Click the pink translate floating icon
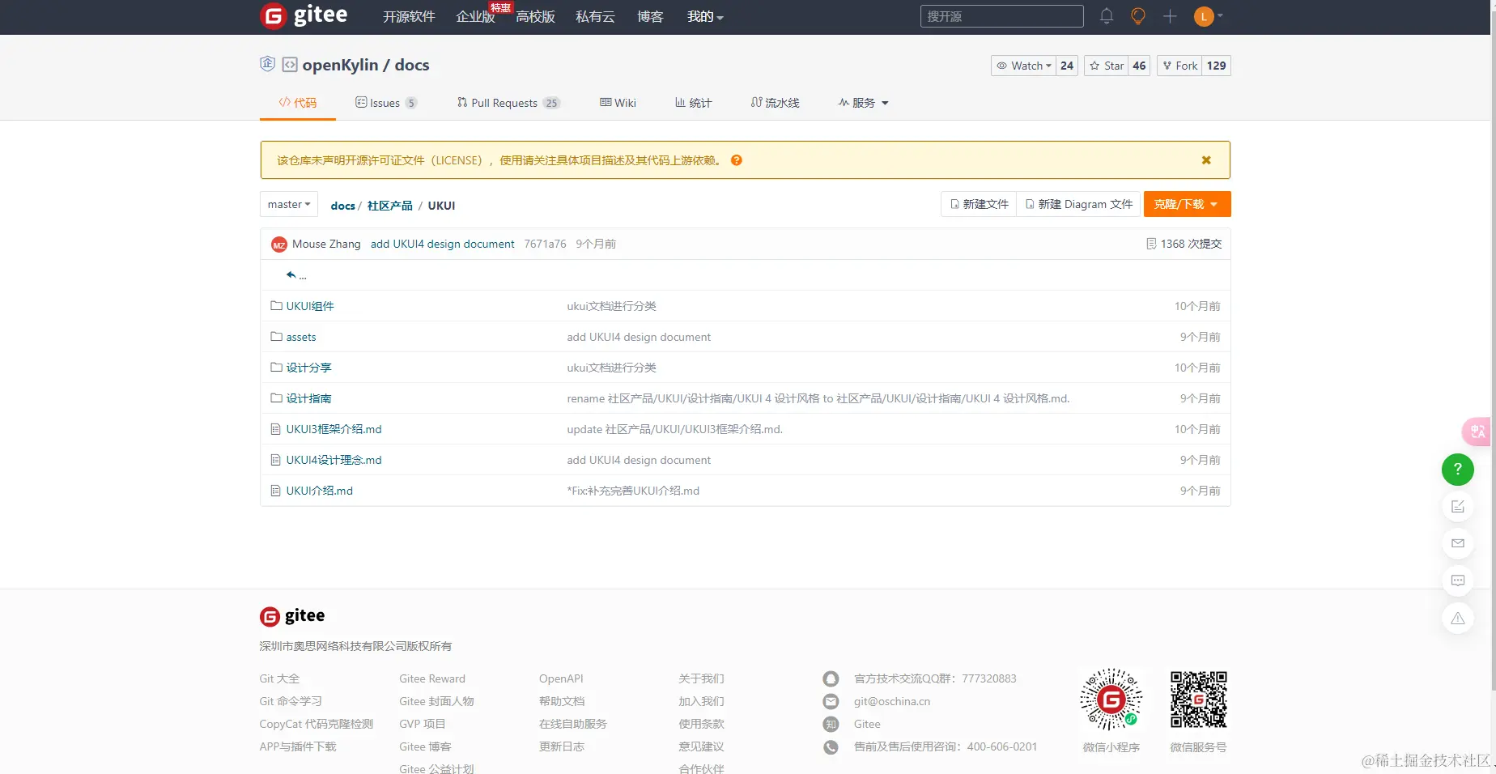The height and width of the screenshot is (774, 1496). pyautogui.click(x=1477, y=432)
